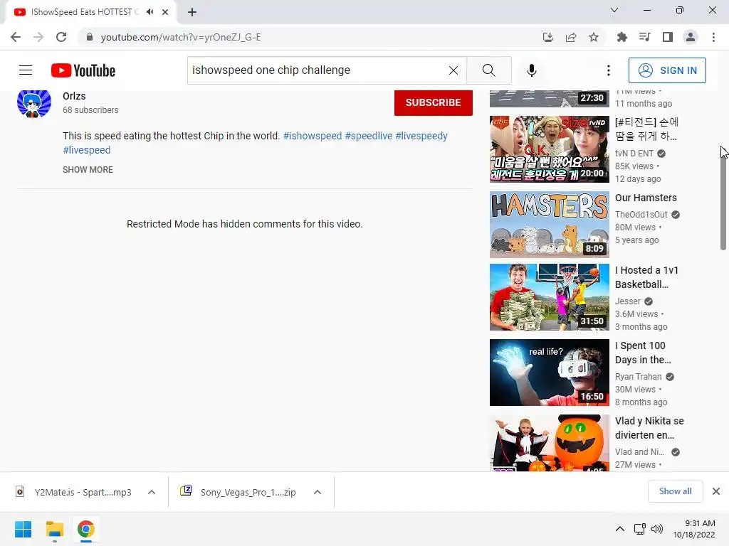Open TheOdd1sOut channel name
The width and height of the screenshot is (729, 546).
[x=641, y=215]
